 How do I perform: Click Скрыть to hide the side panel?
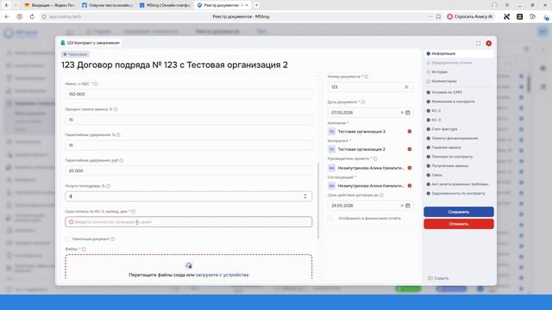coord(439,278)
